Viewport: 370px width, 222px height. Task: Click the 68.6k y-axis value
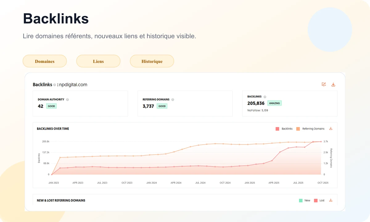pyautogui.click(x=46, y=163)
